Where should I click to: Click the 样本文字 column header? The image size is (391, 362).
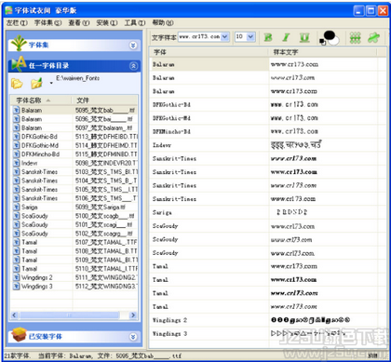coord(323,52)
